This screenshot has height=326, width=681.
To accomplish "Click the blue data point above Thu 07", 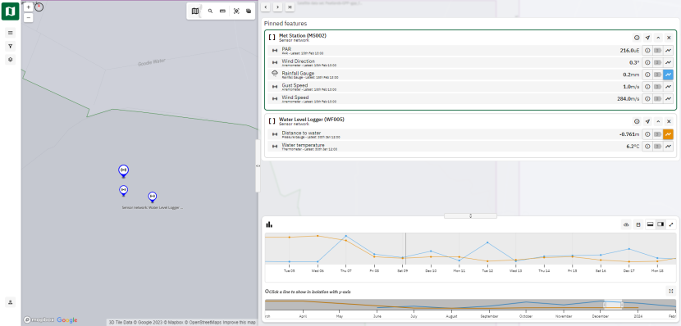I will [x=345, y=236].
